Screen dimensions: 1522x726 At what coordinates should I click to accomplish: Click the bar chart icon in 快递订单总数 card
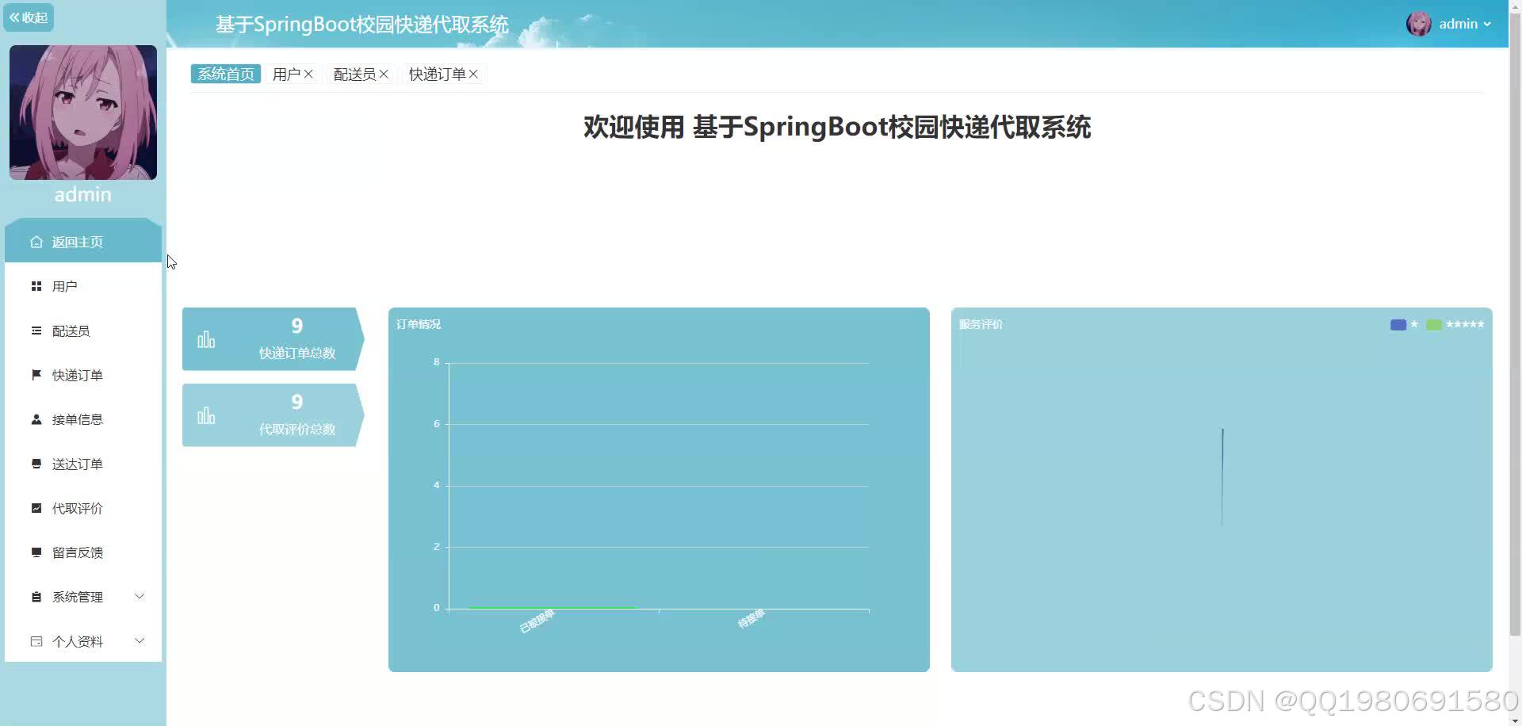click(x=206, y=339)
